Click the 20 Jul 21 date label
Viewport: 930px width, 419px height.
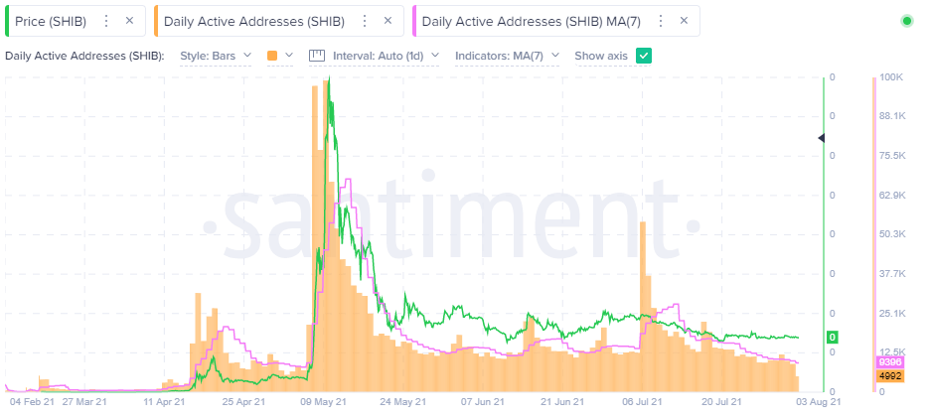coord(721,401)
